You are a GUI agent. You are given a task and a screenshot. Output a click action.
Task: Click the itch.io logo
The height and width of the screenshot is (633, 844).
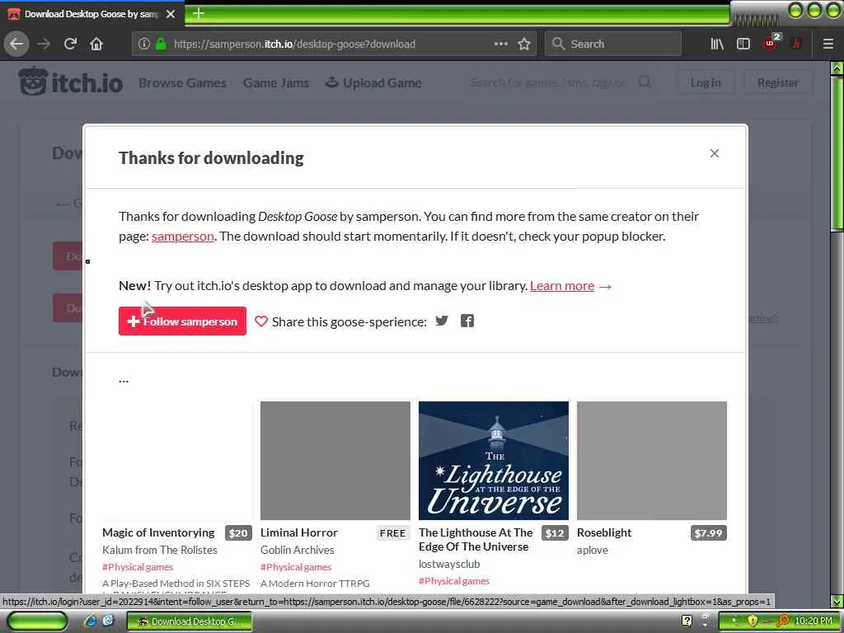point(71,82)
